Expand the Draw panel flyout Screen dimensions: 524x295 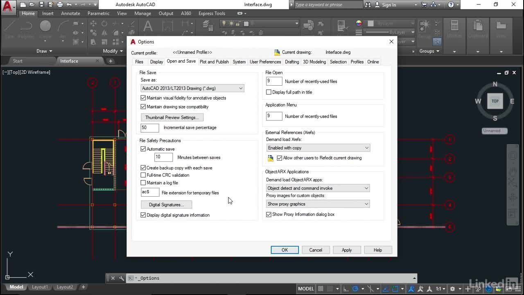pos(44,51)
